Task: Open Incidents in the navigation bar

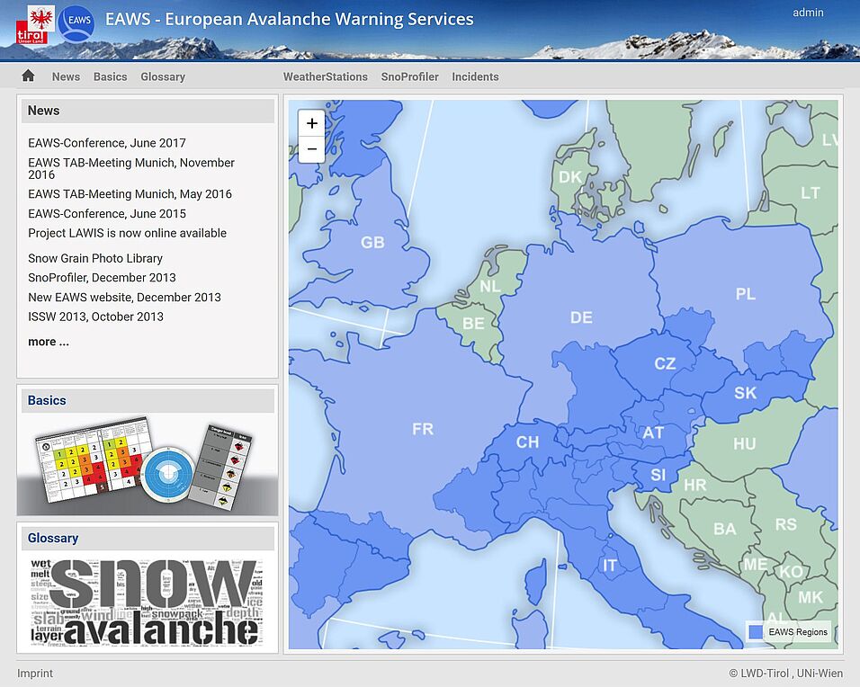Action: click(475, 76)
